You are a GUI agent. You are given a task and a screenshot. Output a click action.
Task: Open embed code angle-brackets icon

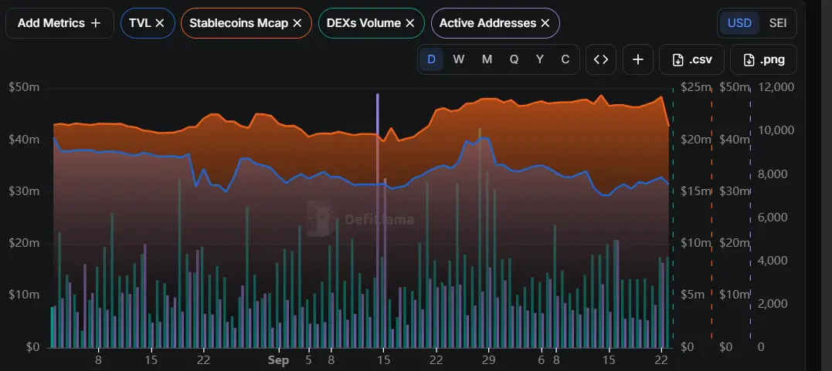click(601, 59)
